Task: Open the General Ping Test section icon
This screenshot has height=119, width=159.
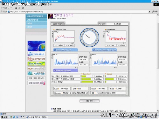Action: click(x=55, y=50)
